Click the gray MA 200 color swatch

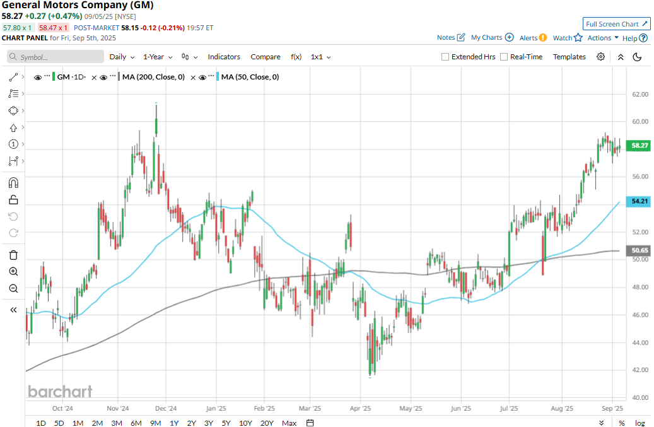click(119, 77)
